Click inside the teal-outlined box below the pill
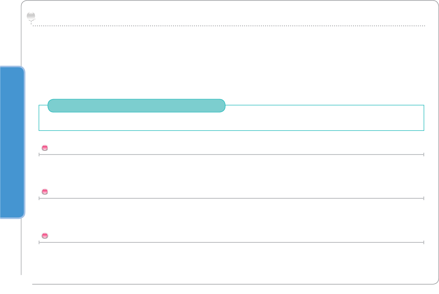439x294 pixels. [x=231, y=121]
